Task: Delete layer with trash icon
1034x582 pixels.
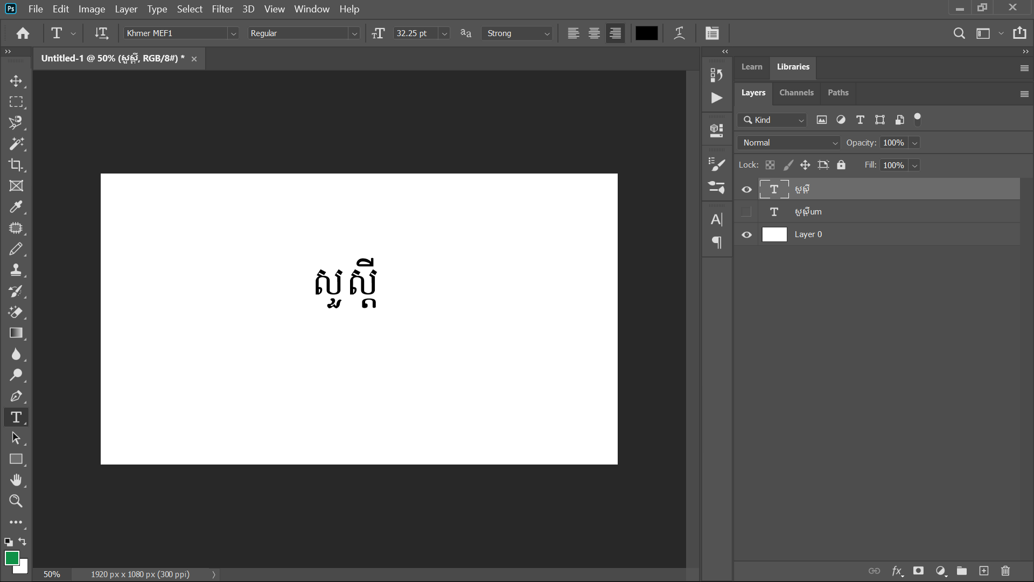Action: [x=1005, y=571]
